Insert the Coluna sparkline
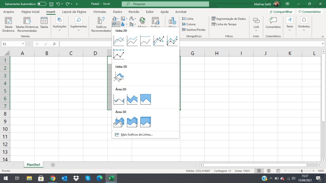This screenshot has height=183, width=326. point(189,24)
